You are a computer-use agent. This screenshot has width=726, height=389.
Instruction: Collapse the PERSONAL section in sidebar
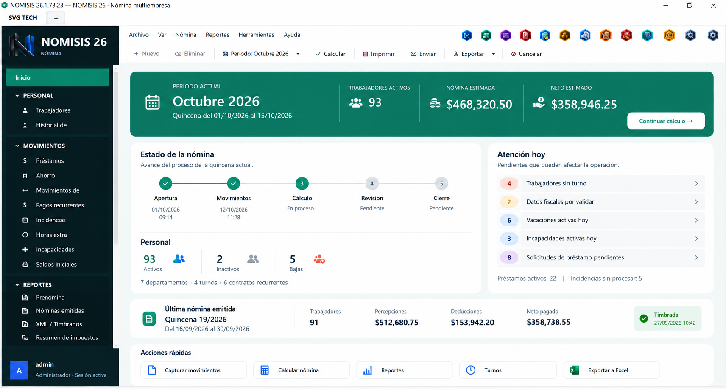click(x=17, y=96)
